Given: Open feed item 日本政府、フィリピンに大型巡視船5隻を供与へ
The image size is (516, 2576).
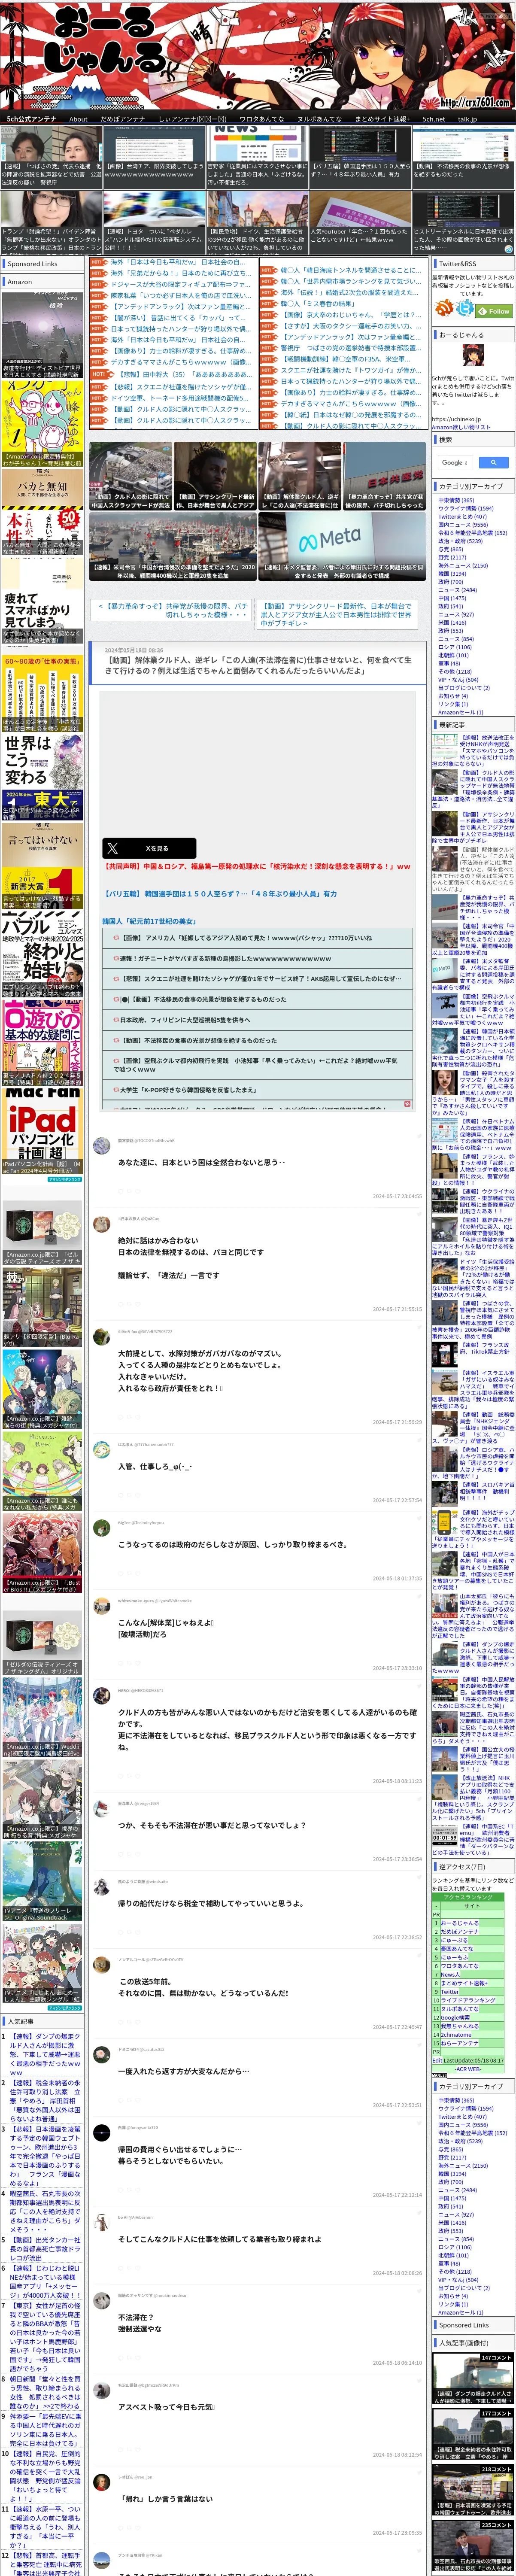Looking at the screenshot, I should (258, 1020).
